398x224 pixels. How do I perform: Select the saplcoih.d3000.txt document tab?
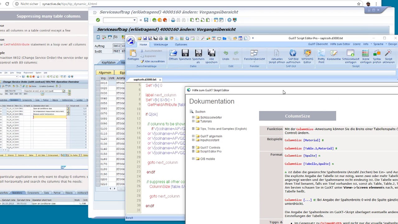(145, 80)
